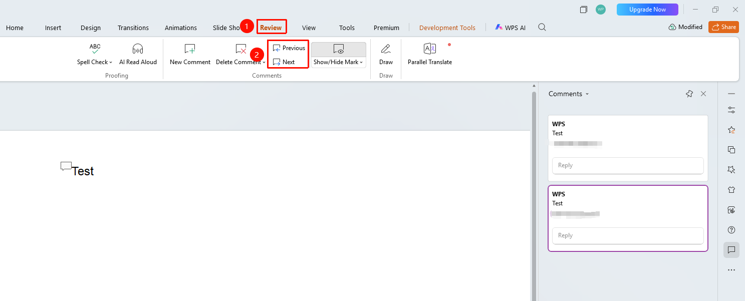Switch to the Home tab

(x=15, y=28)
